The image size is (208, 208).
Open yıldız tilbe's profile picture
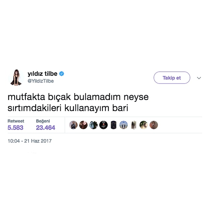(x=16, y=78)
